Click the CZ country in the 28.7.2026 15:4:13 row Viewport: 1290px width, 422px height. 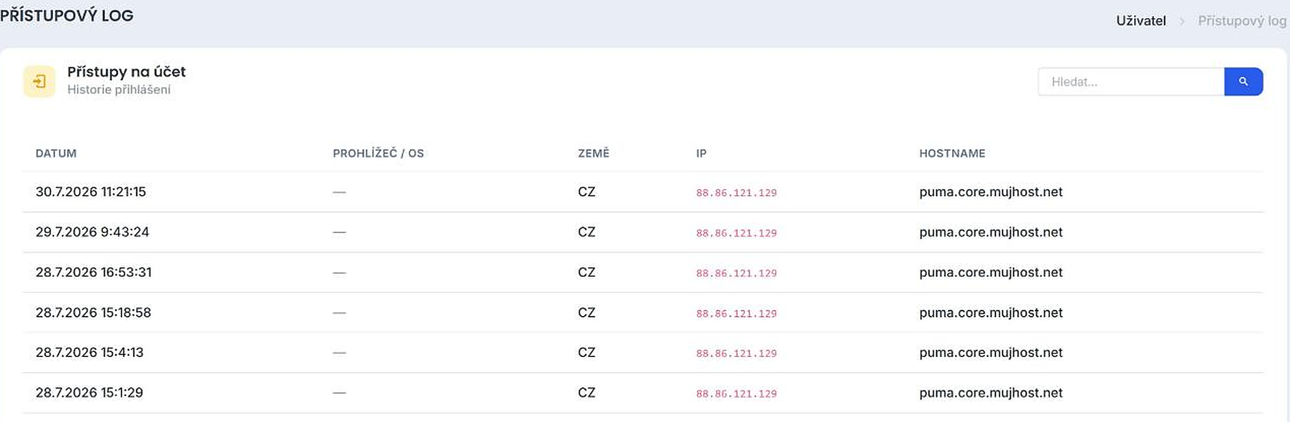point(587,352)
